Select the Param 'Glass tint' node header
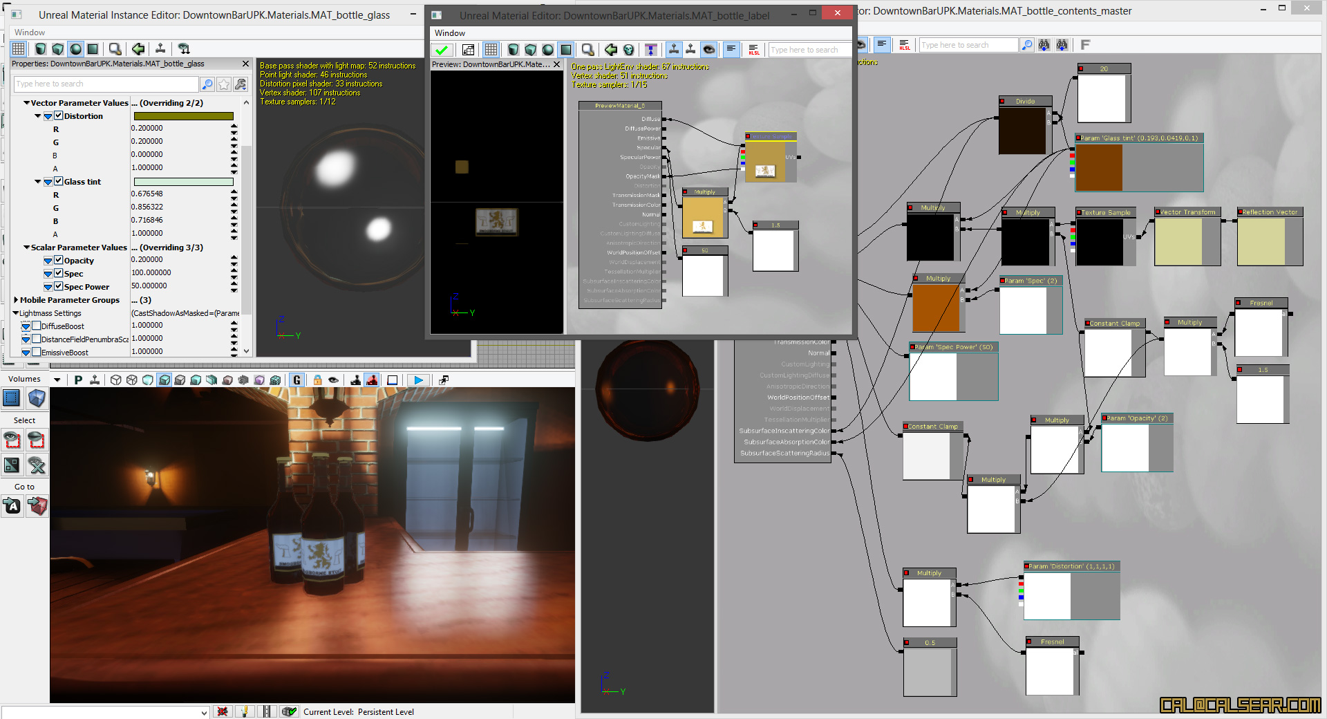 coord(1139,138)
